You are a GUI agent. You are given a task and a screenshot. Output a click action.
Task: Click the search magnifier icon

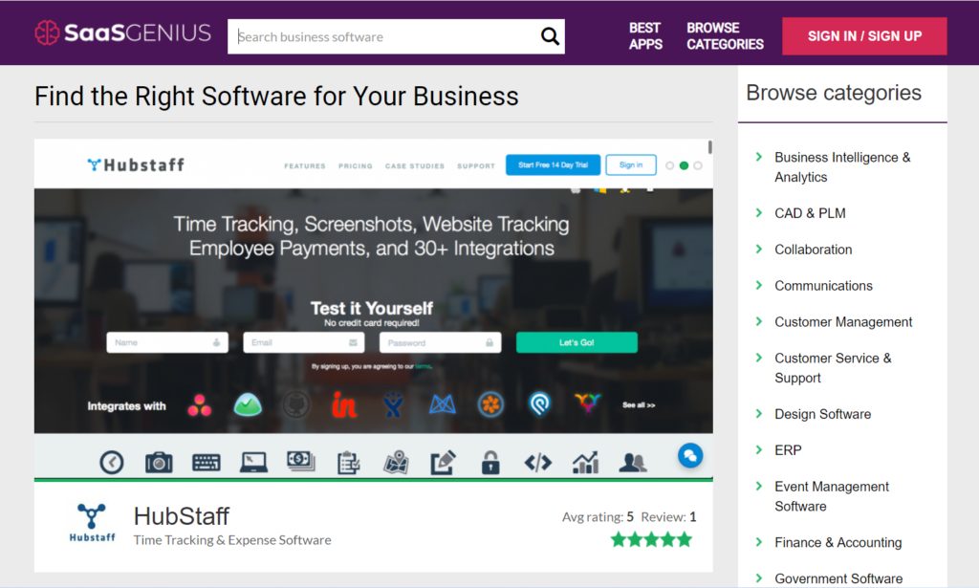click(x=550, y=36)
